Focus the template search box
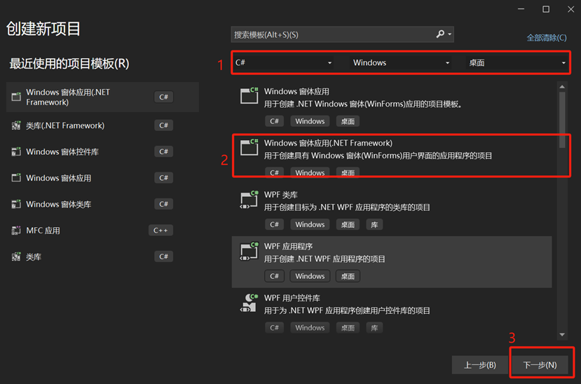Image resolution: width=581 pixels, height=384 pixels. [x=343, y=34]
